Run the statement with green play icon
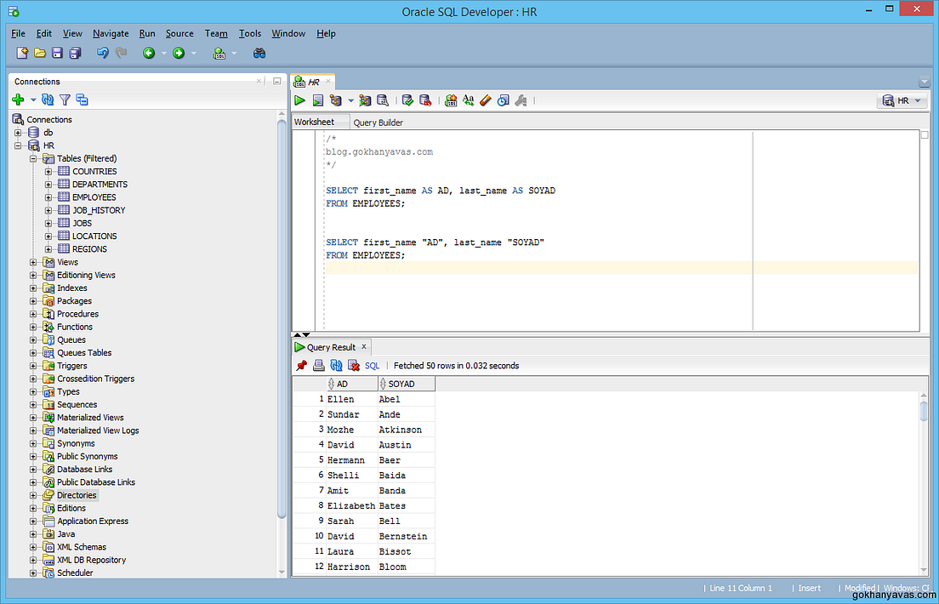This screenshot has width=939, height=604. point(300,100)
